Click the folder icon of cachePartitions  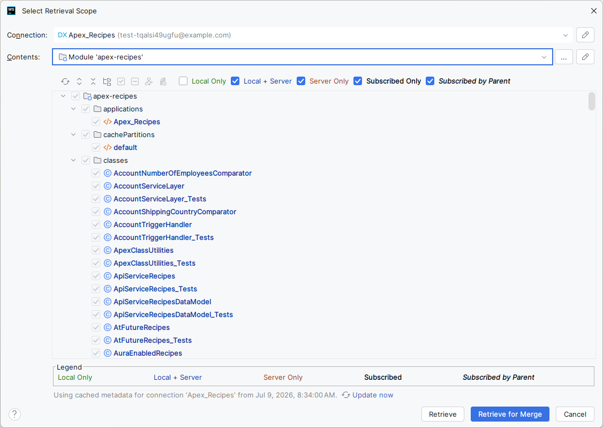(x=97, y=134)
